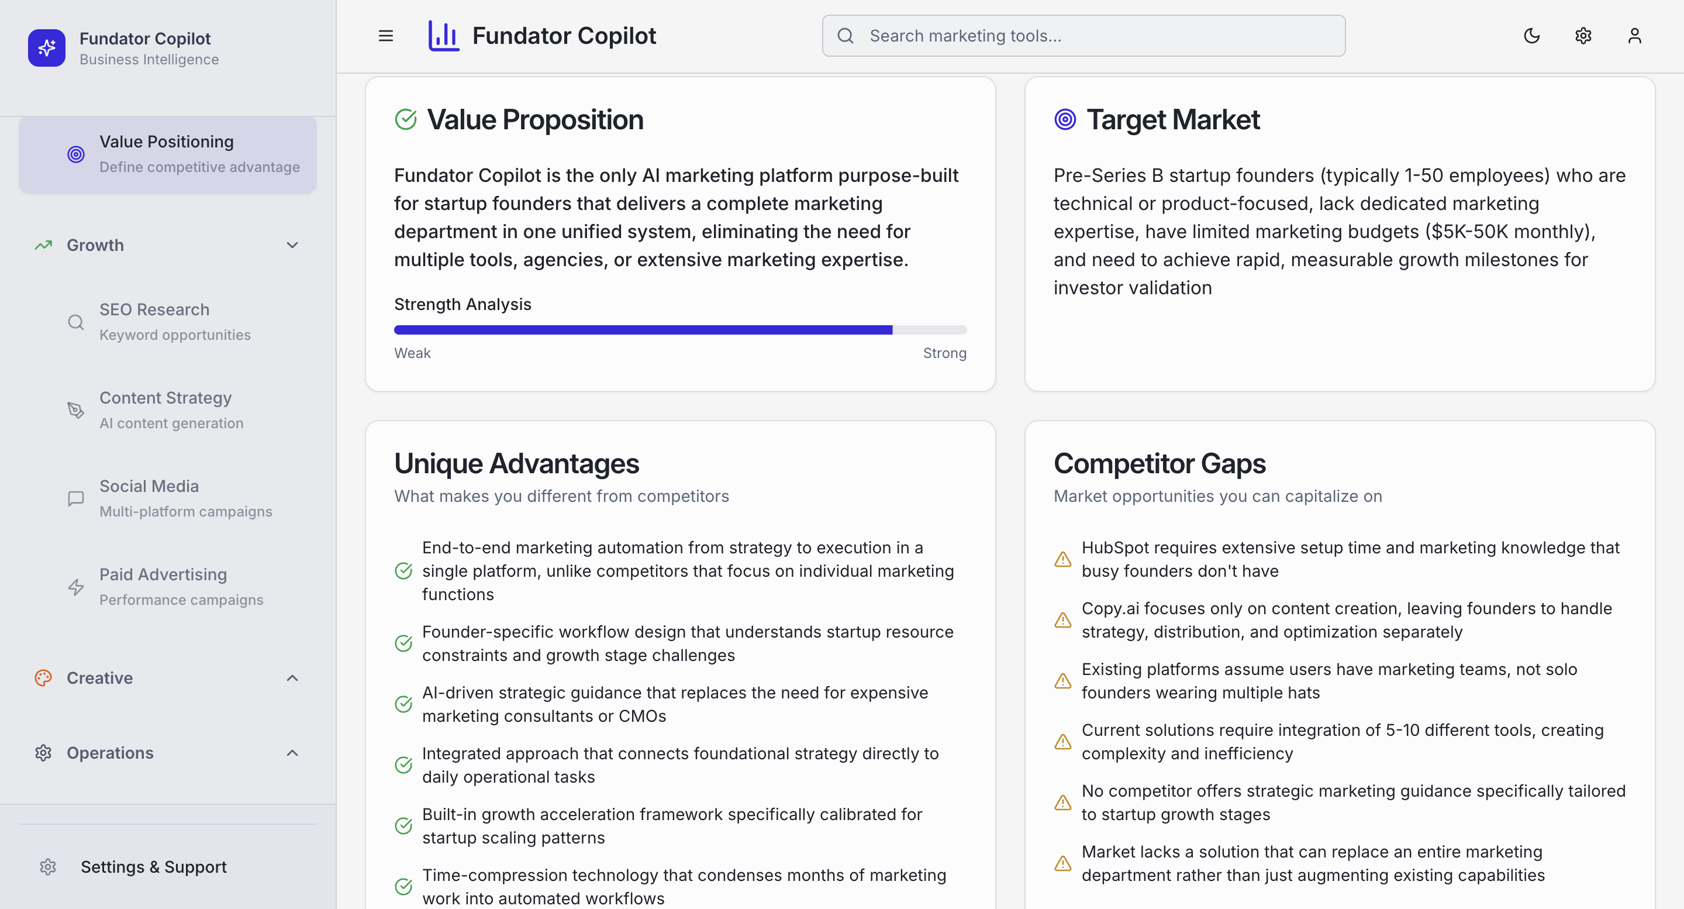Click the Content Strategy pen icon
1684x909 pixels.
click(76, 410)
